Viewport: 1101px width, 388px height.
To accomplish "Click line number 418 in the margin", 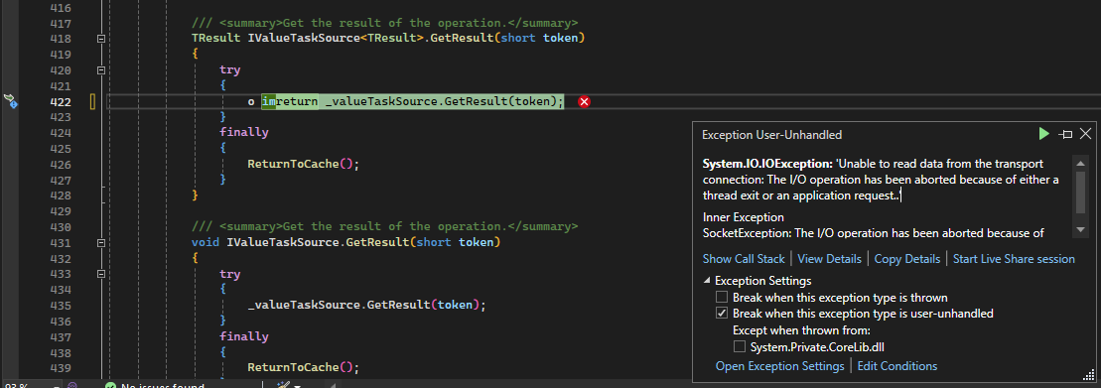I will (x=61, y=39).
